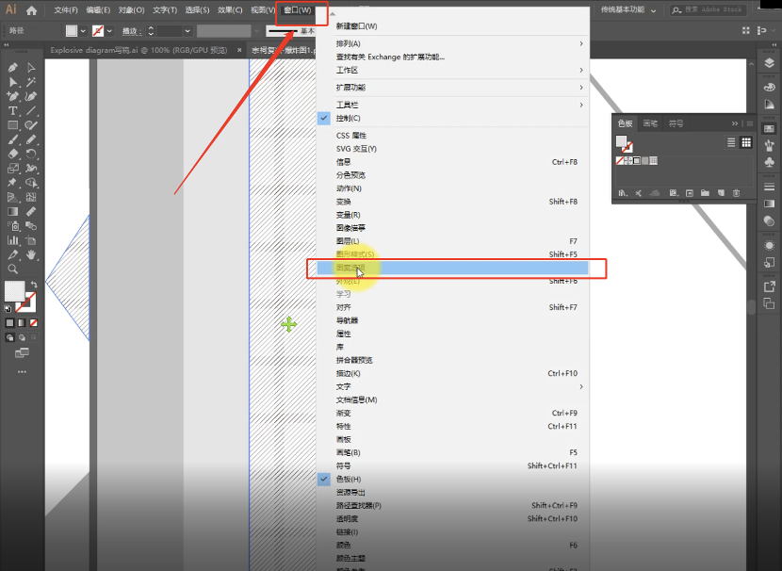782x571 pixels.
Task: Switch swatches panel to list view
Action: 731,142
